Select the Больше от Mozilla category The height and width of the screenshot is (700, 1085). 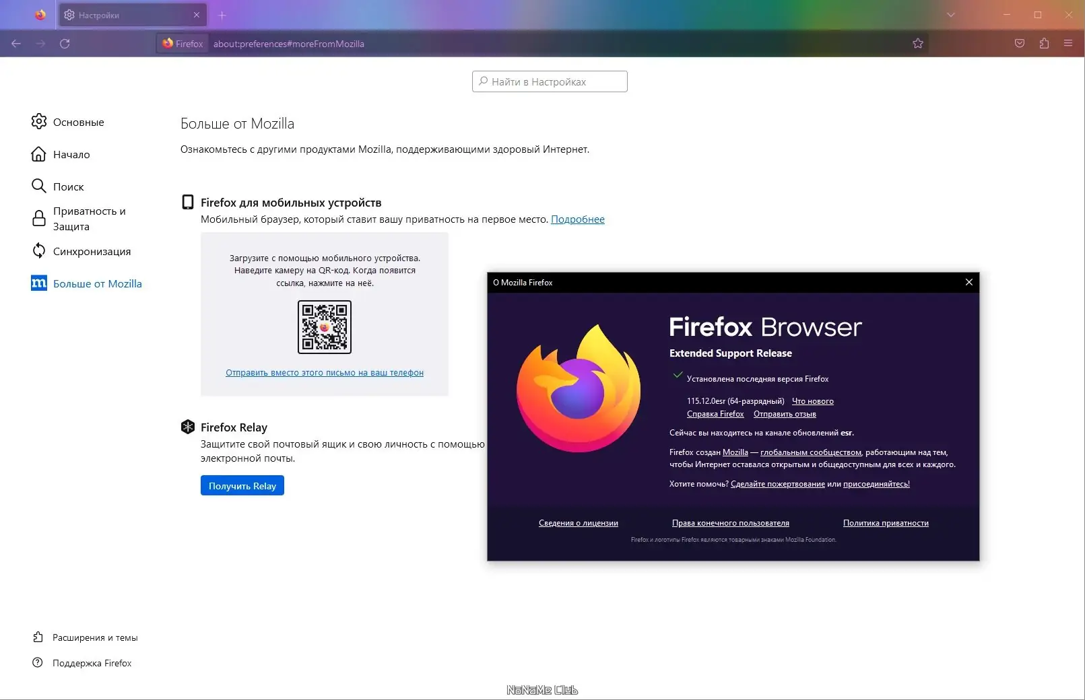pyautogui.click(x=98, y=283)
